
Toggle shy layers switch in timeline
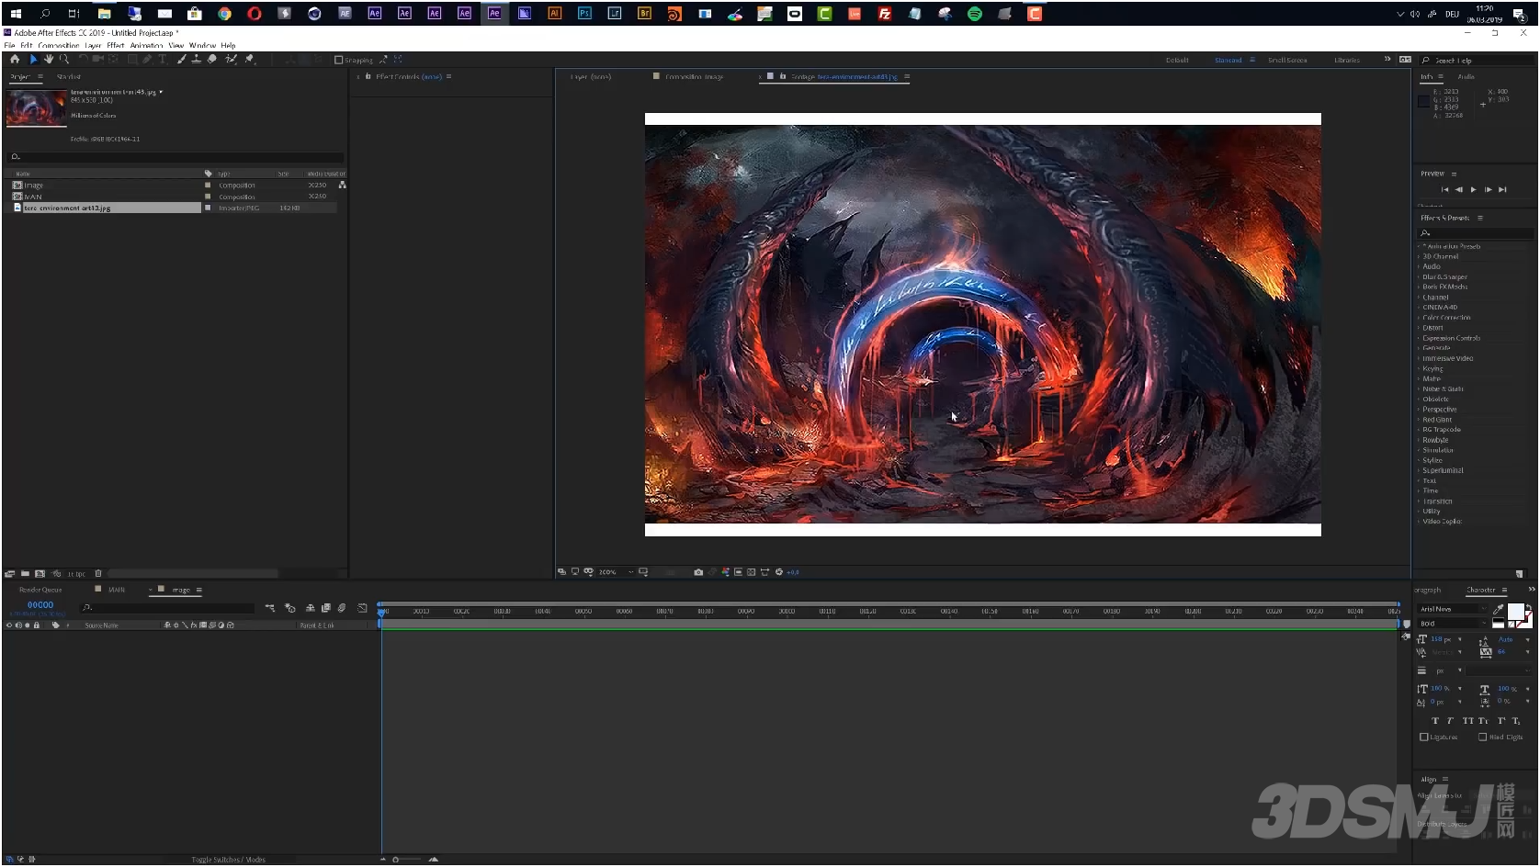pos(310,608)
